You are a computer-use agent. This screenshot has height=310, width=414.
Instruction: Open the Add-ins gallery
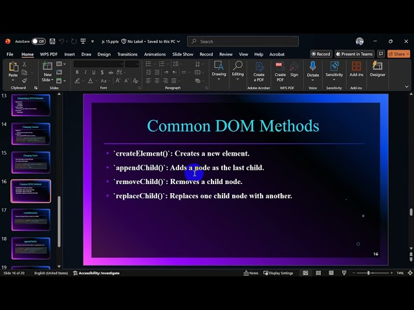click(356, 69)
